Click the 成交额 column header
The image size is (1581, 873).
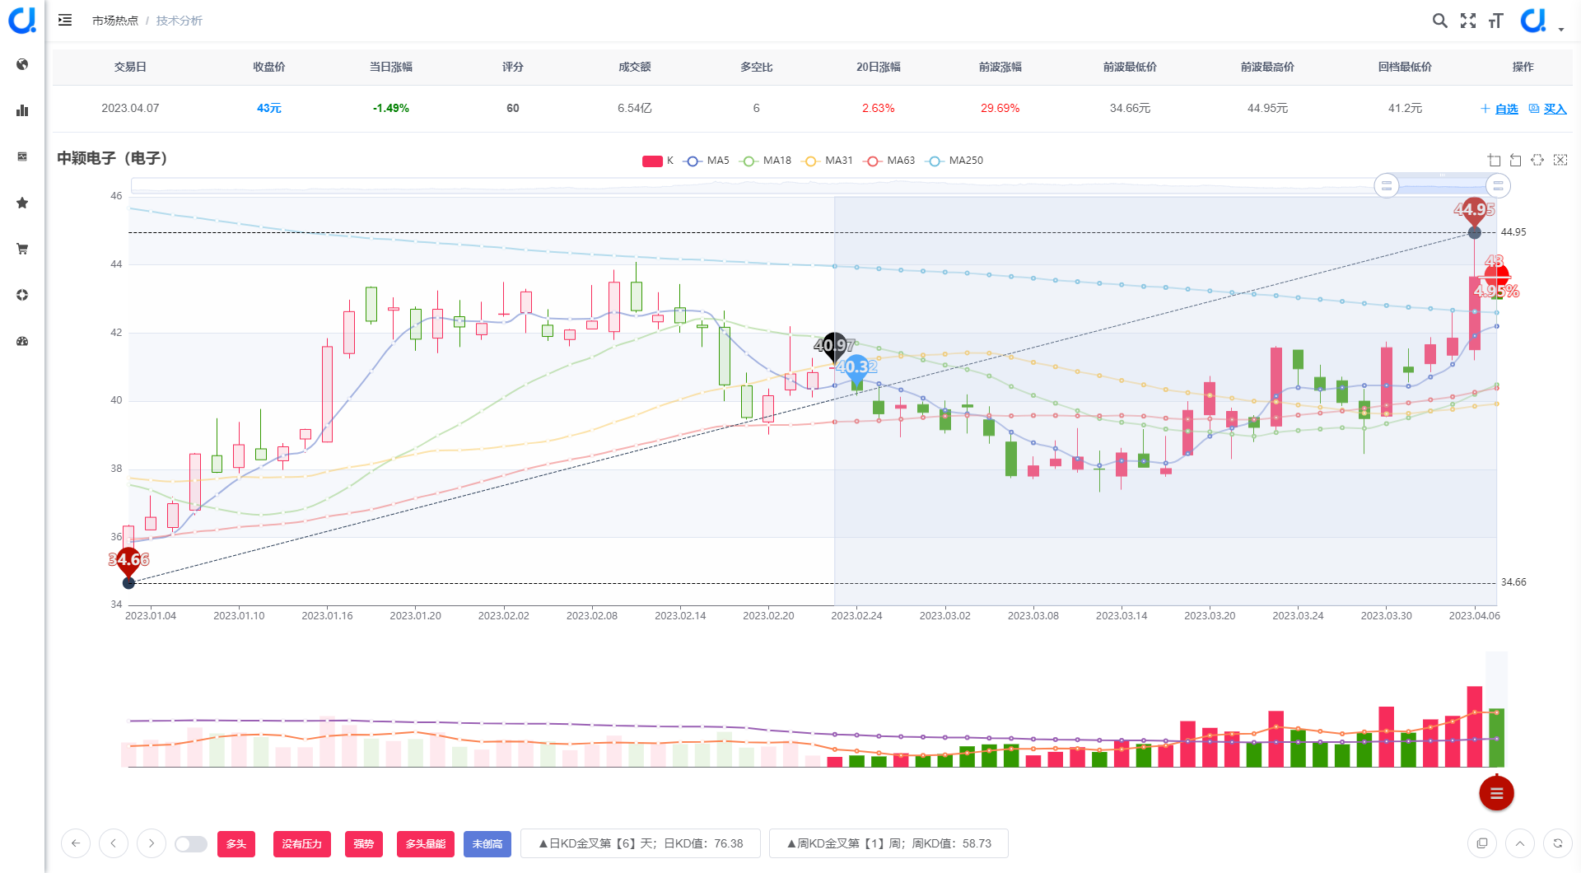[x=635, y=67]
